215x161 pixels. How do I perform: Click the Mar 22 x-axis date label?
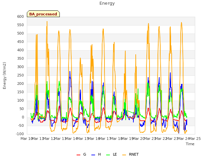pyautogui.click(x=161, y=139)
